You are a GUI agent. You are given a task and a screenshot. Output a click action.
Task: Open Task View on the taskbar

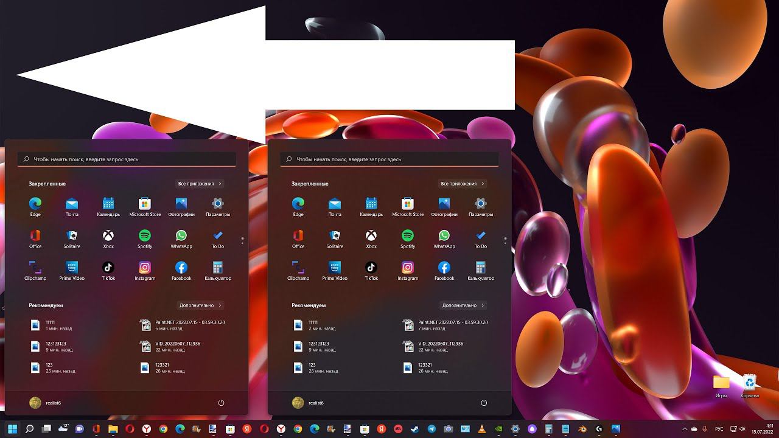pyautogui.click(x=46, y=429)
